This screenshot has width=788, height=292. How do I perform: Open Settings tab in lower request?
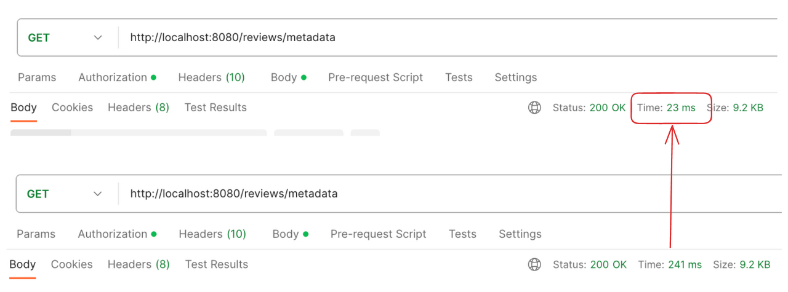pos(520,234)
